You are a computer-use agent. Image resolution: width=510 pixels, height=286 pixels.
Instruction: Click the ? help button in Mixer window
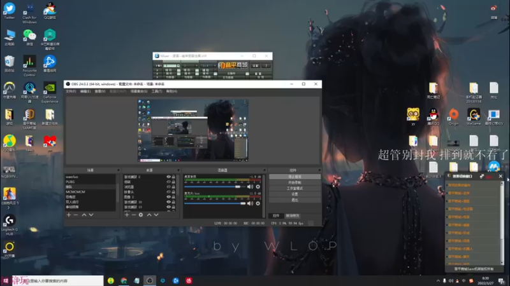(266, 65)
